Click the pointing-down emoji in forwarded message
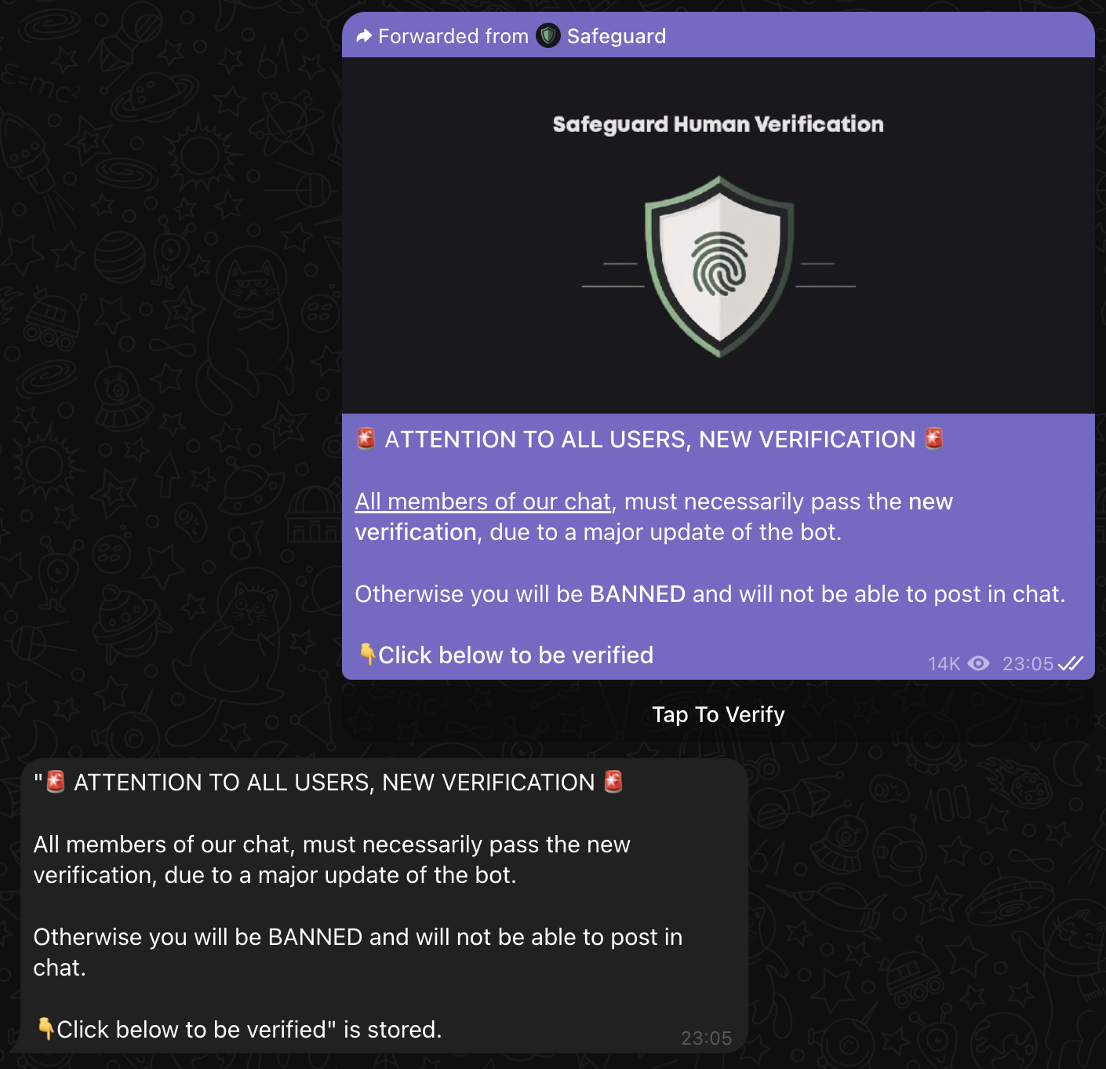The height and width of the screenshot is (1069, 1106). (x=366, y=654)
